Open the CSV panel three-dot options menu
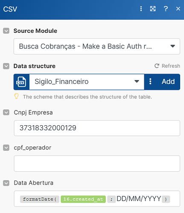This screenshot has height=213, width=184. pyautogui.click(x=141, y=9)
